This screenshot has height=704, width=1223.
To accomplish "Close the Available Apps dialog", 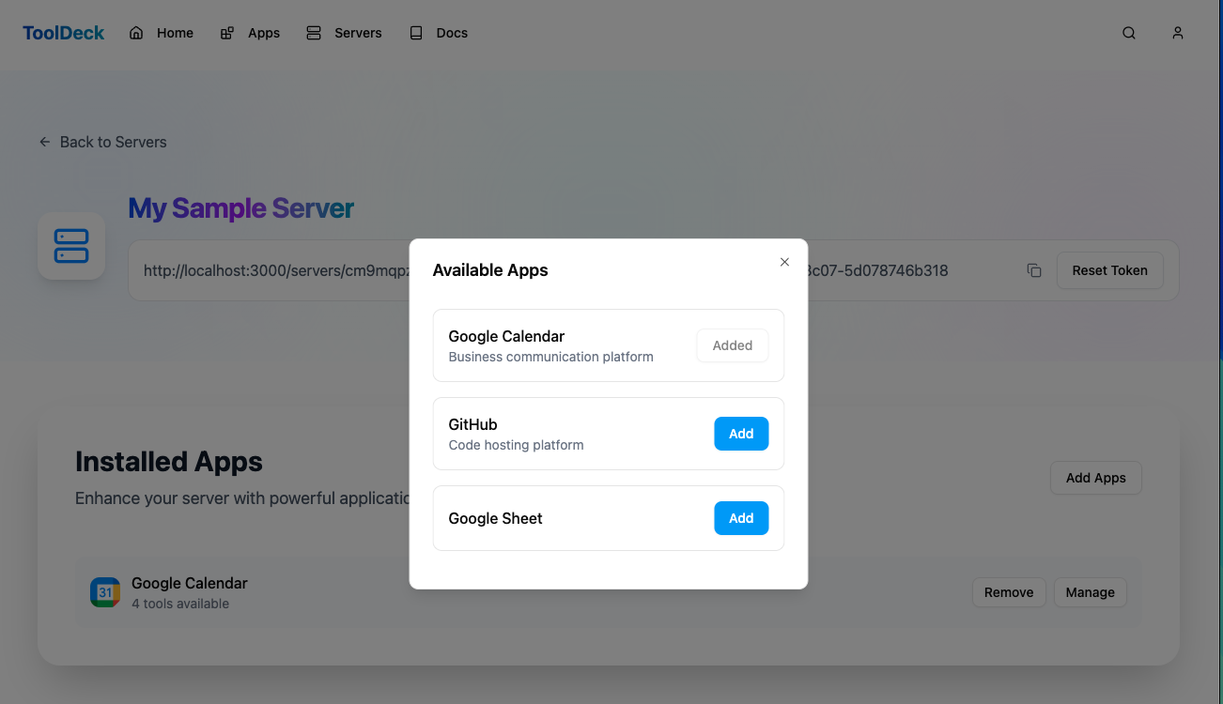I will click(784, 262).
